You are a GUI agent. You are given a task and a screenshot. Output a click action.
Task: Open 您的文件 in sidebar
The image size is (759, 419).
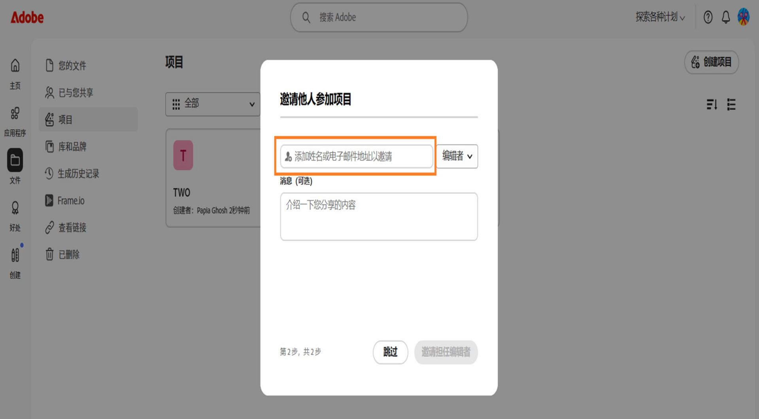pyautogui.click(x=88, y=66)
